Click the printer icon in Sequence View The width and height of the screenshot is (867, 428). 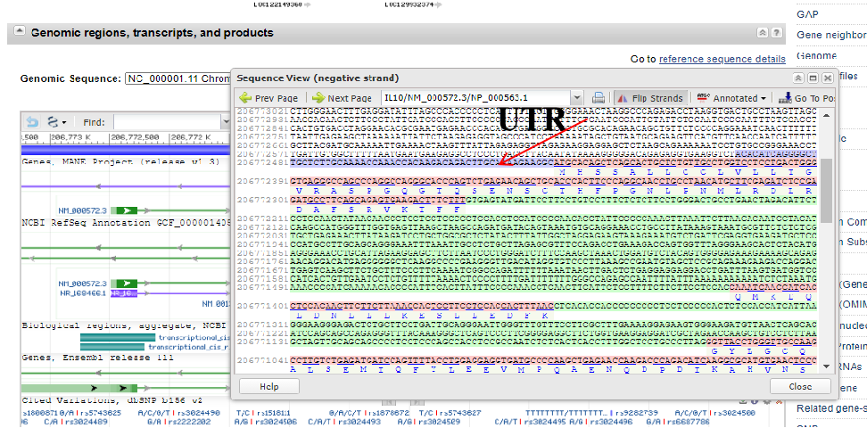tap(599, 97)
